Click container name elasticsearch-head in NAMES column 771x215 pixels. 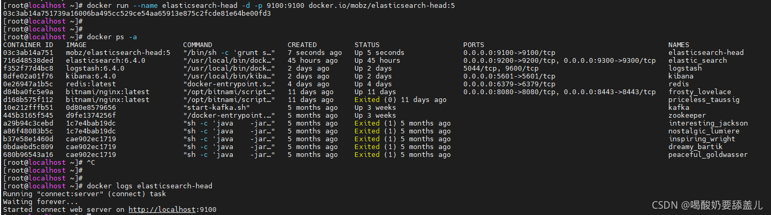[706, 53]
